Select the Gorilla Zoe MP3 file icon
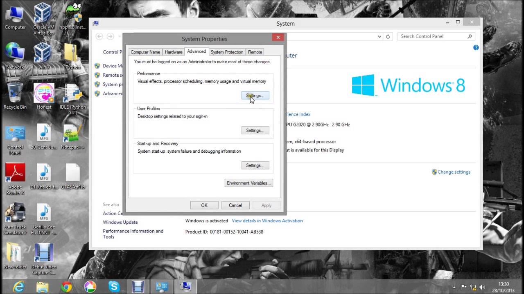 [44, 219]
